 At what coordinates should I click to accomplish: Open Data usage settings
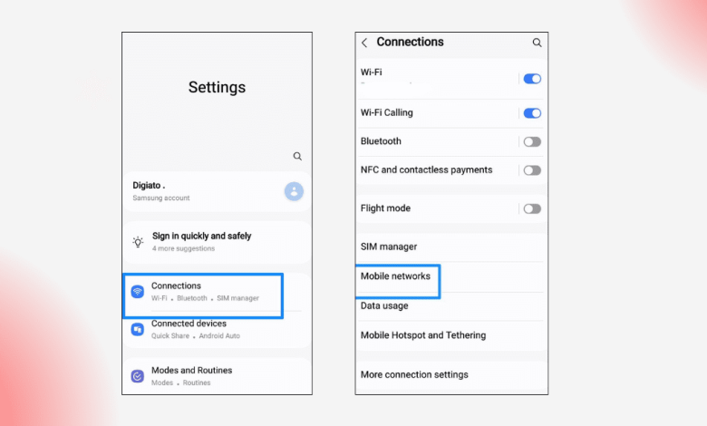384,306
